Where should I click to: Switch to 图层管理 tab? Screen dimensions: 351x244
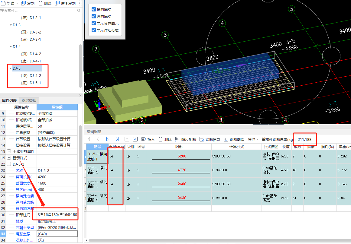click(x=29, y=101)
